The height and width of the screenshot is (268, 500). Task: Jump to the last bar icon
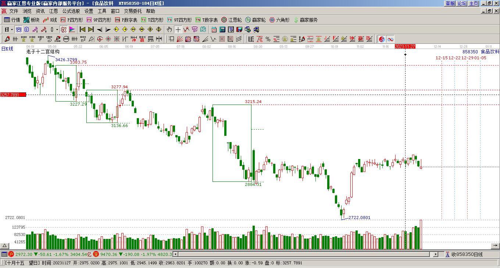(90, 29)
